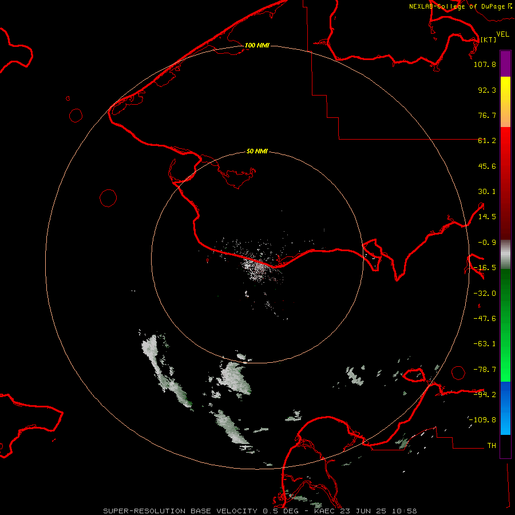515x515 pixels.
Task: Click the [KT] units label
Action: coord(489,39)
